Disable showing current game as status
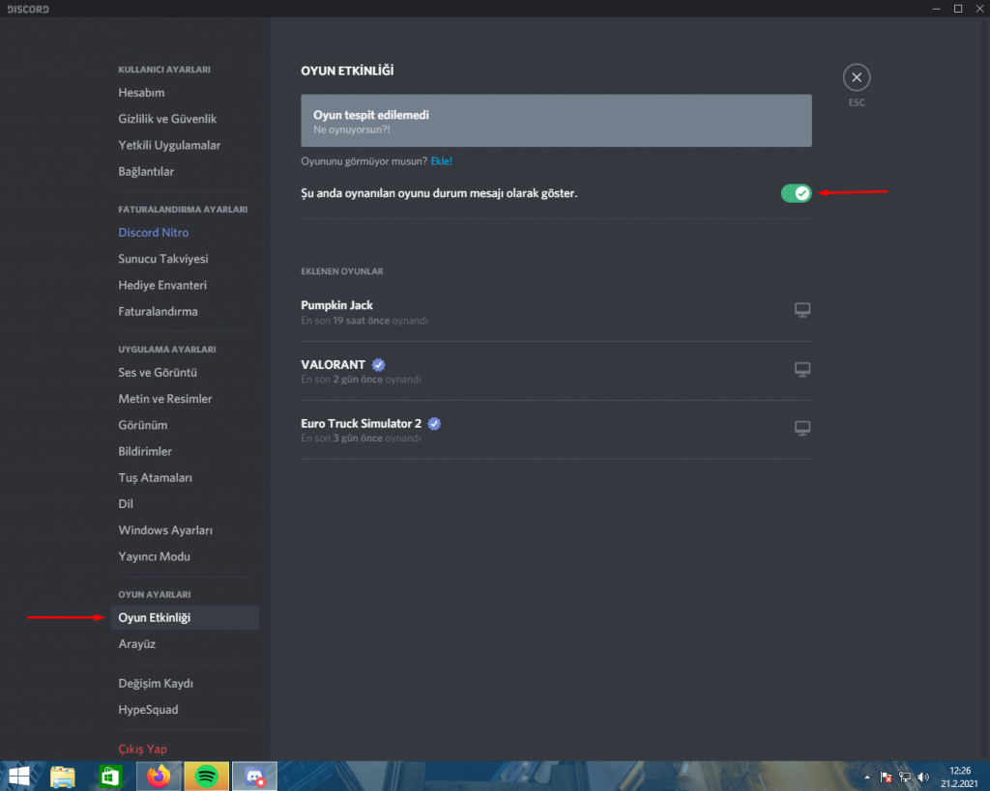The width and height of the screenshot is (990, 791). point(796,194)
